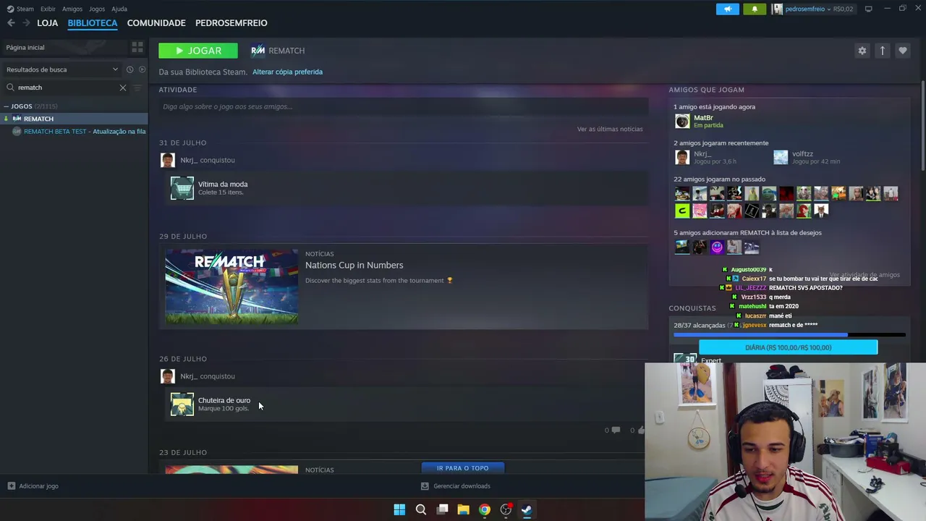Open OBS Studio from the taskbar

tap(506, 510)
